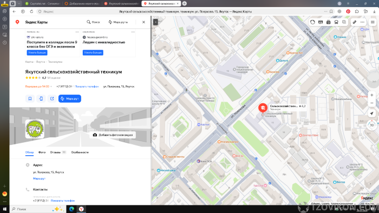Open Маршруты in the Yandex Maps header

(118, 22)
